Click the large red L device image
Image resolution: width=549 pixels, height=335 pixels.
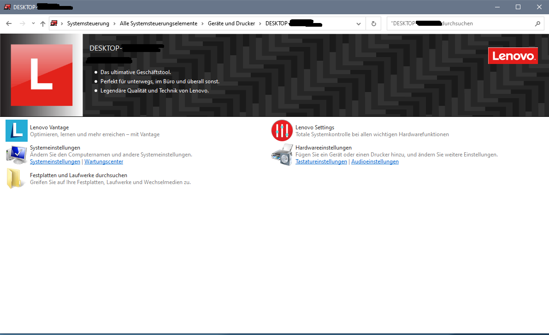coord(41,75)
